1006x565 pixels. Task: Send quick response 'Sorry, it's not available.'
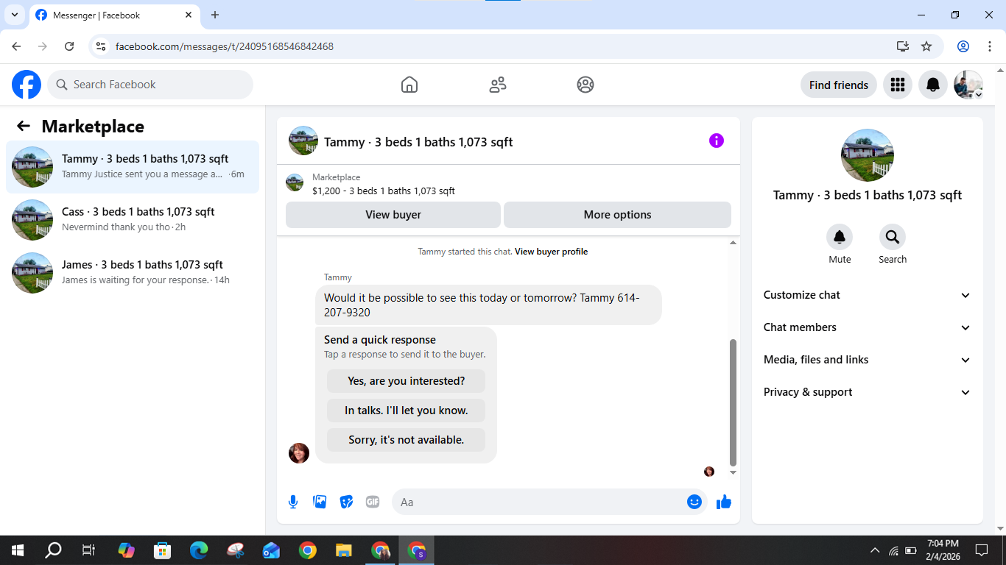point(406,440)
